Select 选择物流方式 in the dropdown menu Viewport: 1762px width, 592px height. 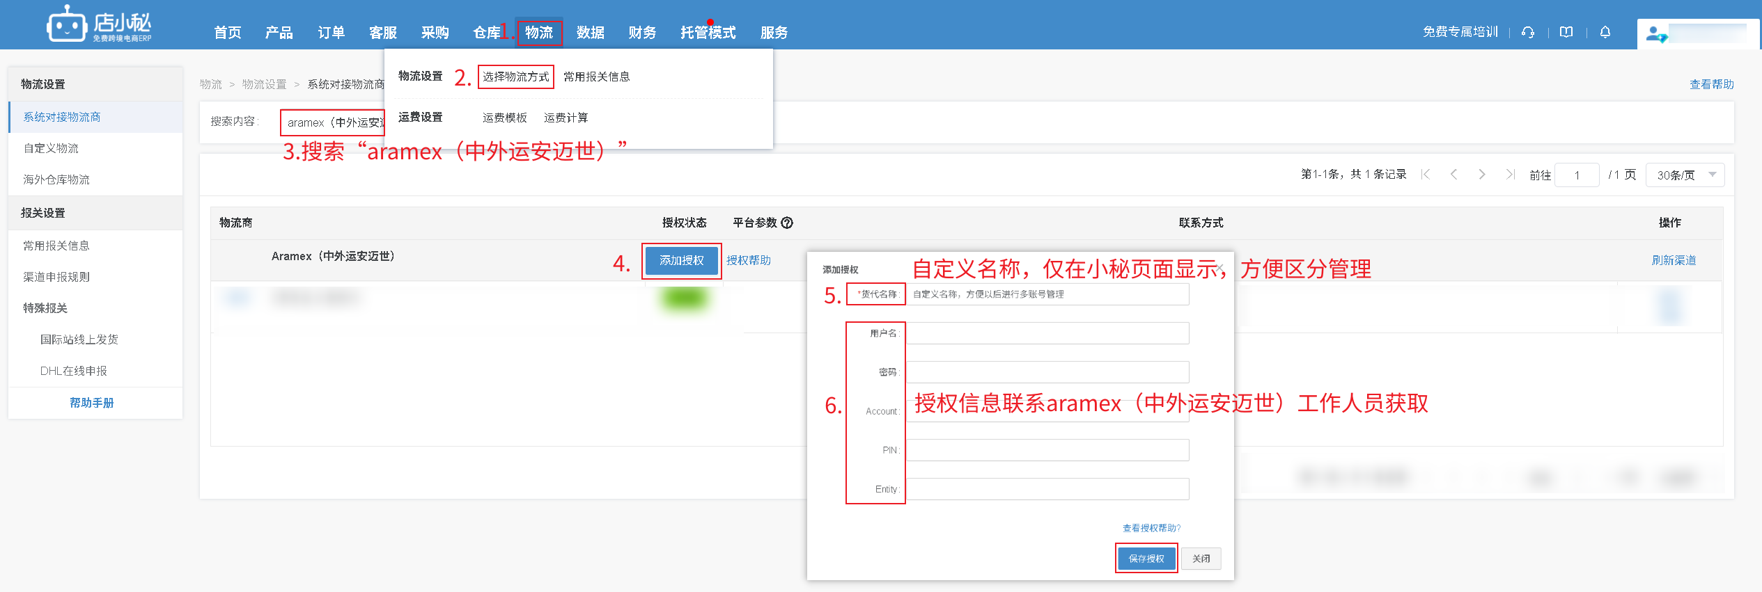point(515,77)
